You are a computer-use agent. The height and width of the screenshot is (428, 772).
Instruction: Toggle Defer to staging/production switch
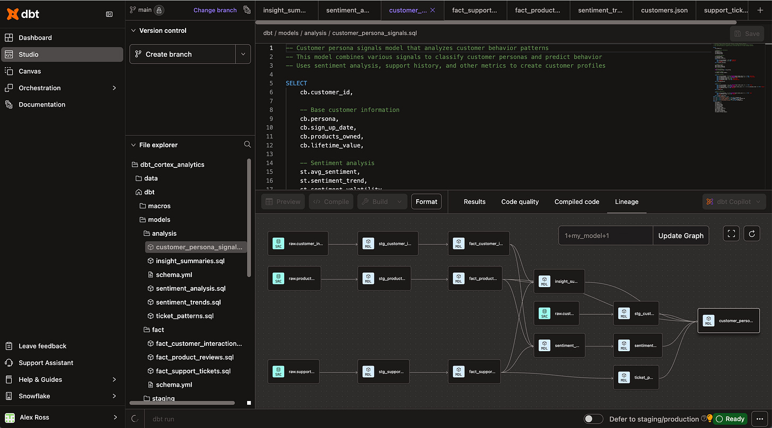(593, 419)
